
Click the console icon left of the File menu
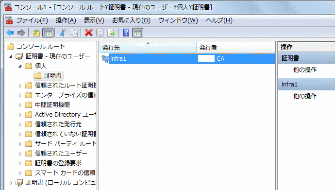9,20
